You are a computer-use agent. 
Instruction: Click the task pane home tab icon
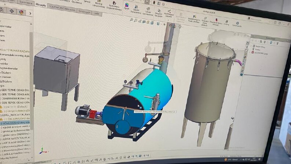tap(248, 43)
